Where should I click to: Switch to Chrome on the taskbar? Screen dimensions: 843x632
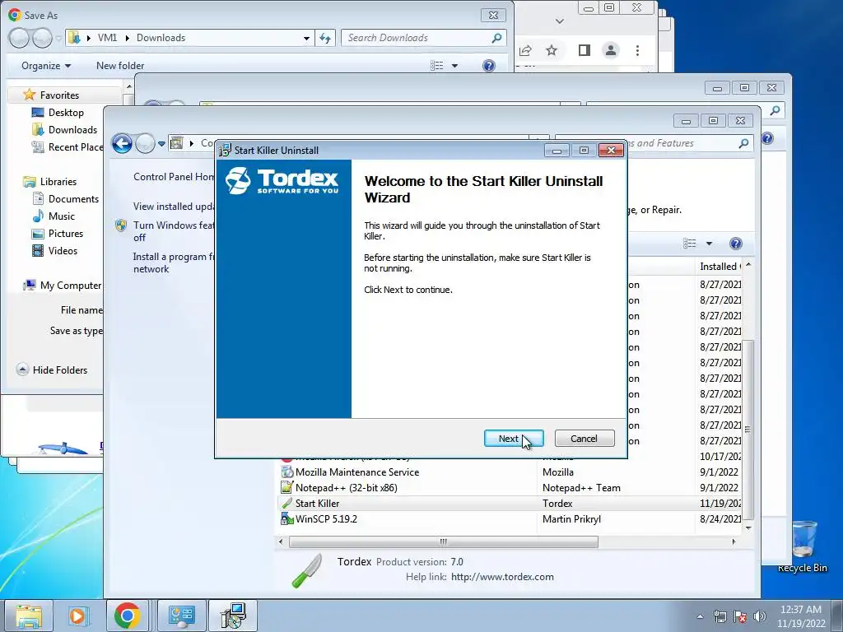click(x=128, y=616)
